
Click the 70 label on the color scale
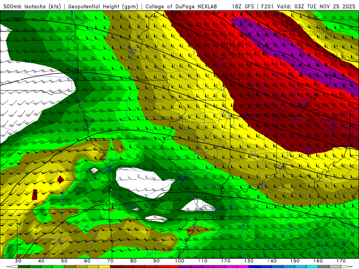(x=110, y=261)
